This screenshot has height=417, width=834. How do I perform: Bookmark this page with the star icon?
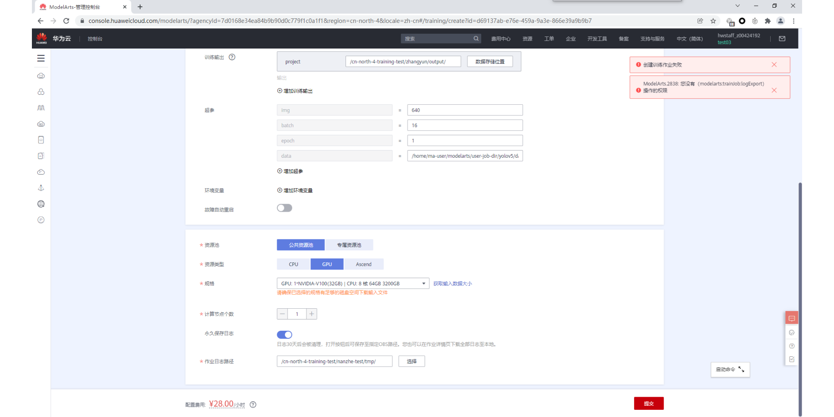coord(713,21)
